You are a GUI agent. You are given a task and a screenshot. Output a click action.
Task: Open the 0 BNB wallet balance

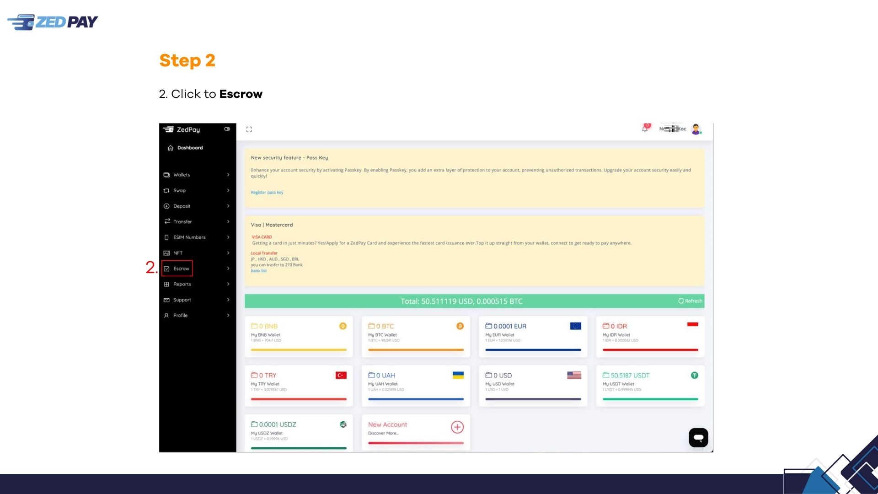[264, 326]
